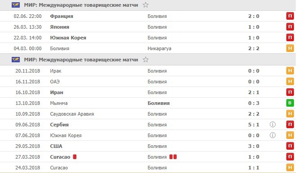Click red card icon next to Curacao
Screen dimensions: 298x173
(75, 157)
